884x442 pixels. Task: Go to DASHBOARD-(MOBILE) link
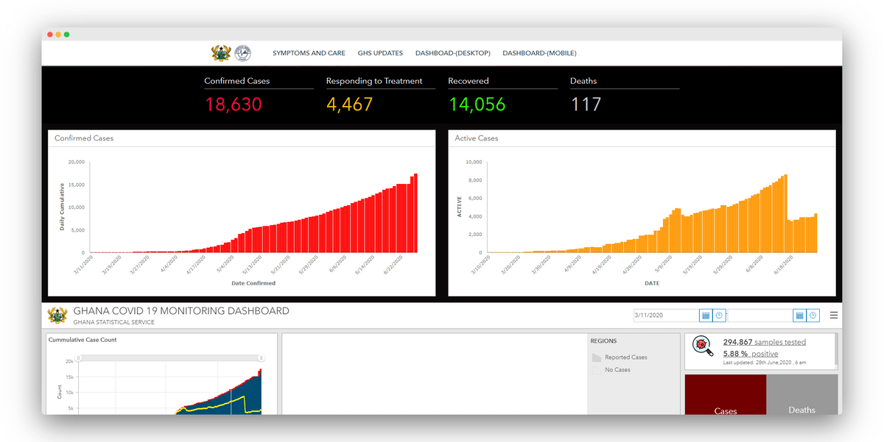point(539,53)
